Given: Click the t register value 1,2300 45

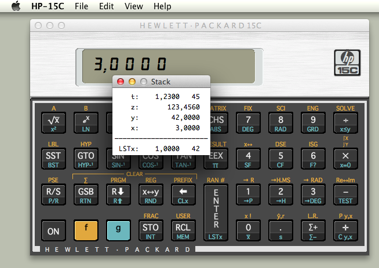Looking at the screenshot, I should pos(177,97).
